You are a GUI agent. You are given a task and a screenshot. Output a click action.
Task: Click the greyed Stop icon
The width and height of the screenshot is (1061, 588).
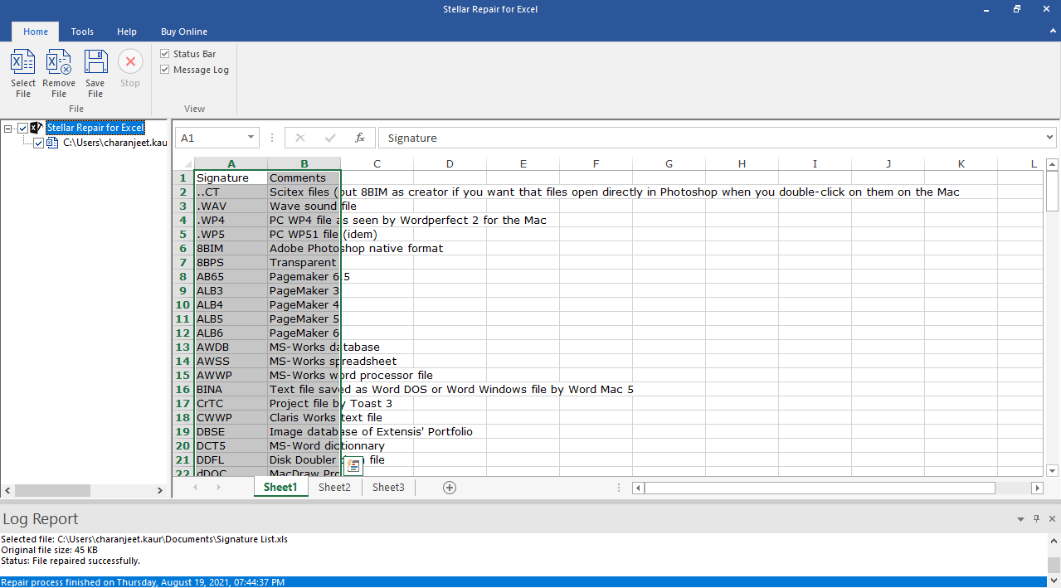tap(130, 61)
